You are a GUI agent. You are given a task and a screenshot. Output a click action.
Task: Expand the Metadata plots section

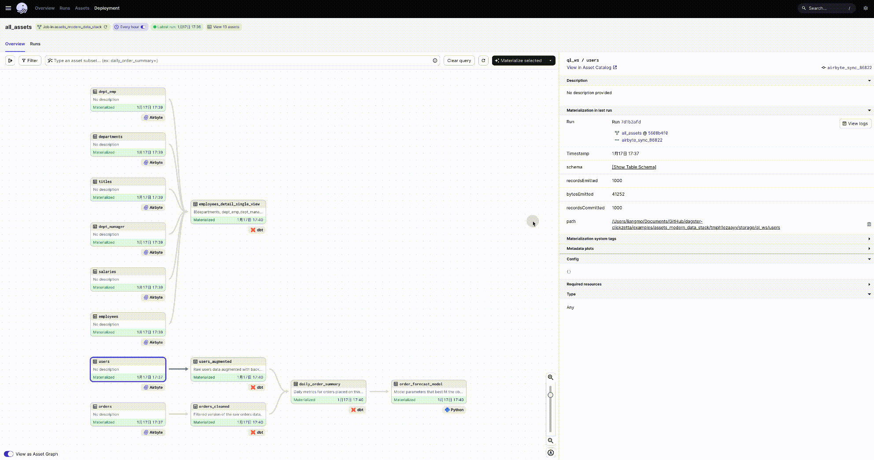coord(869,249)
